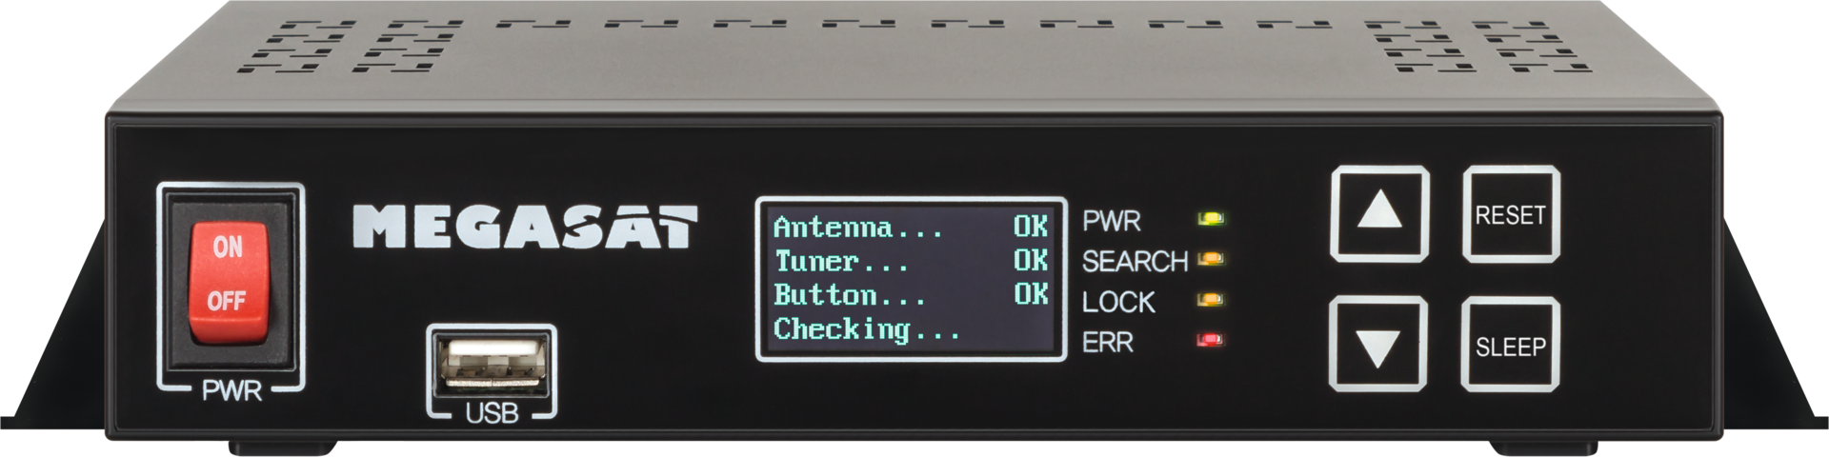Click the USB label under the port

(x=492, y=413)
